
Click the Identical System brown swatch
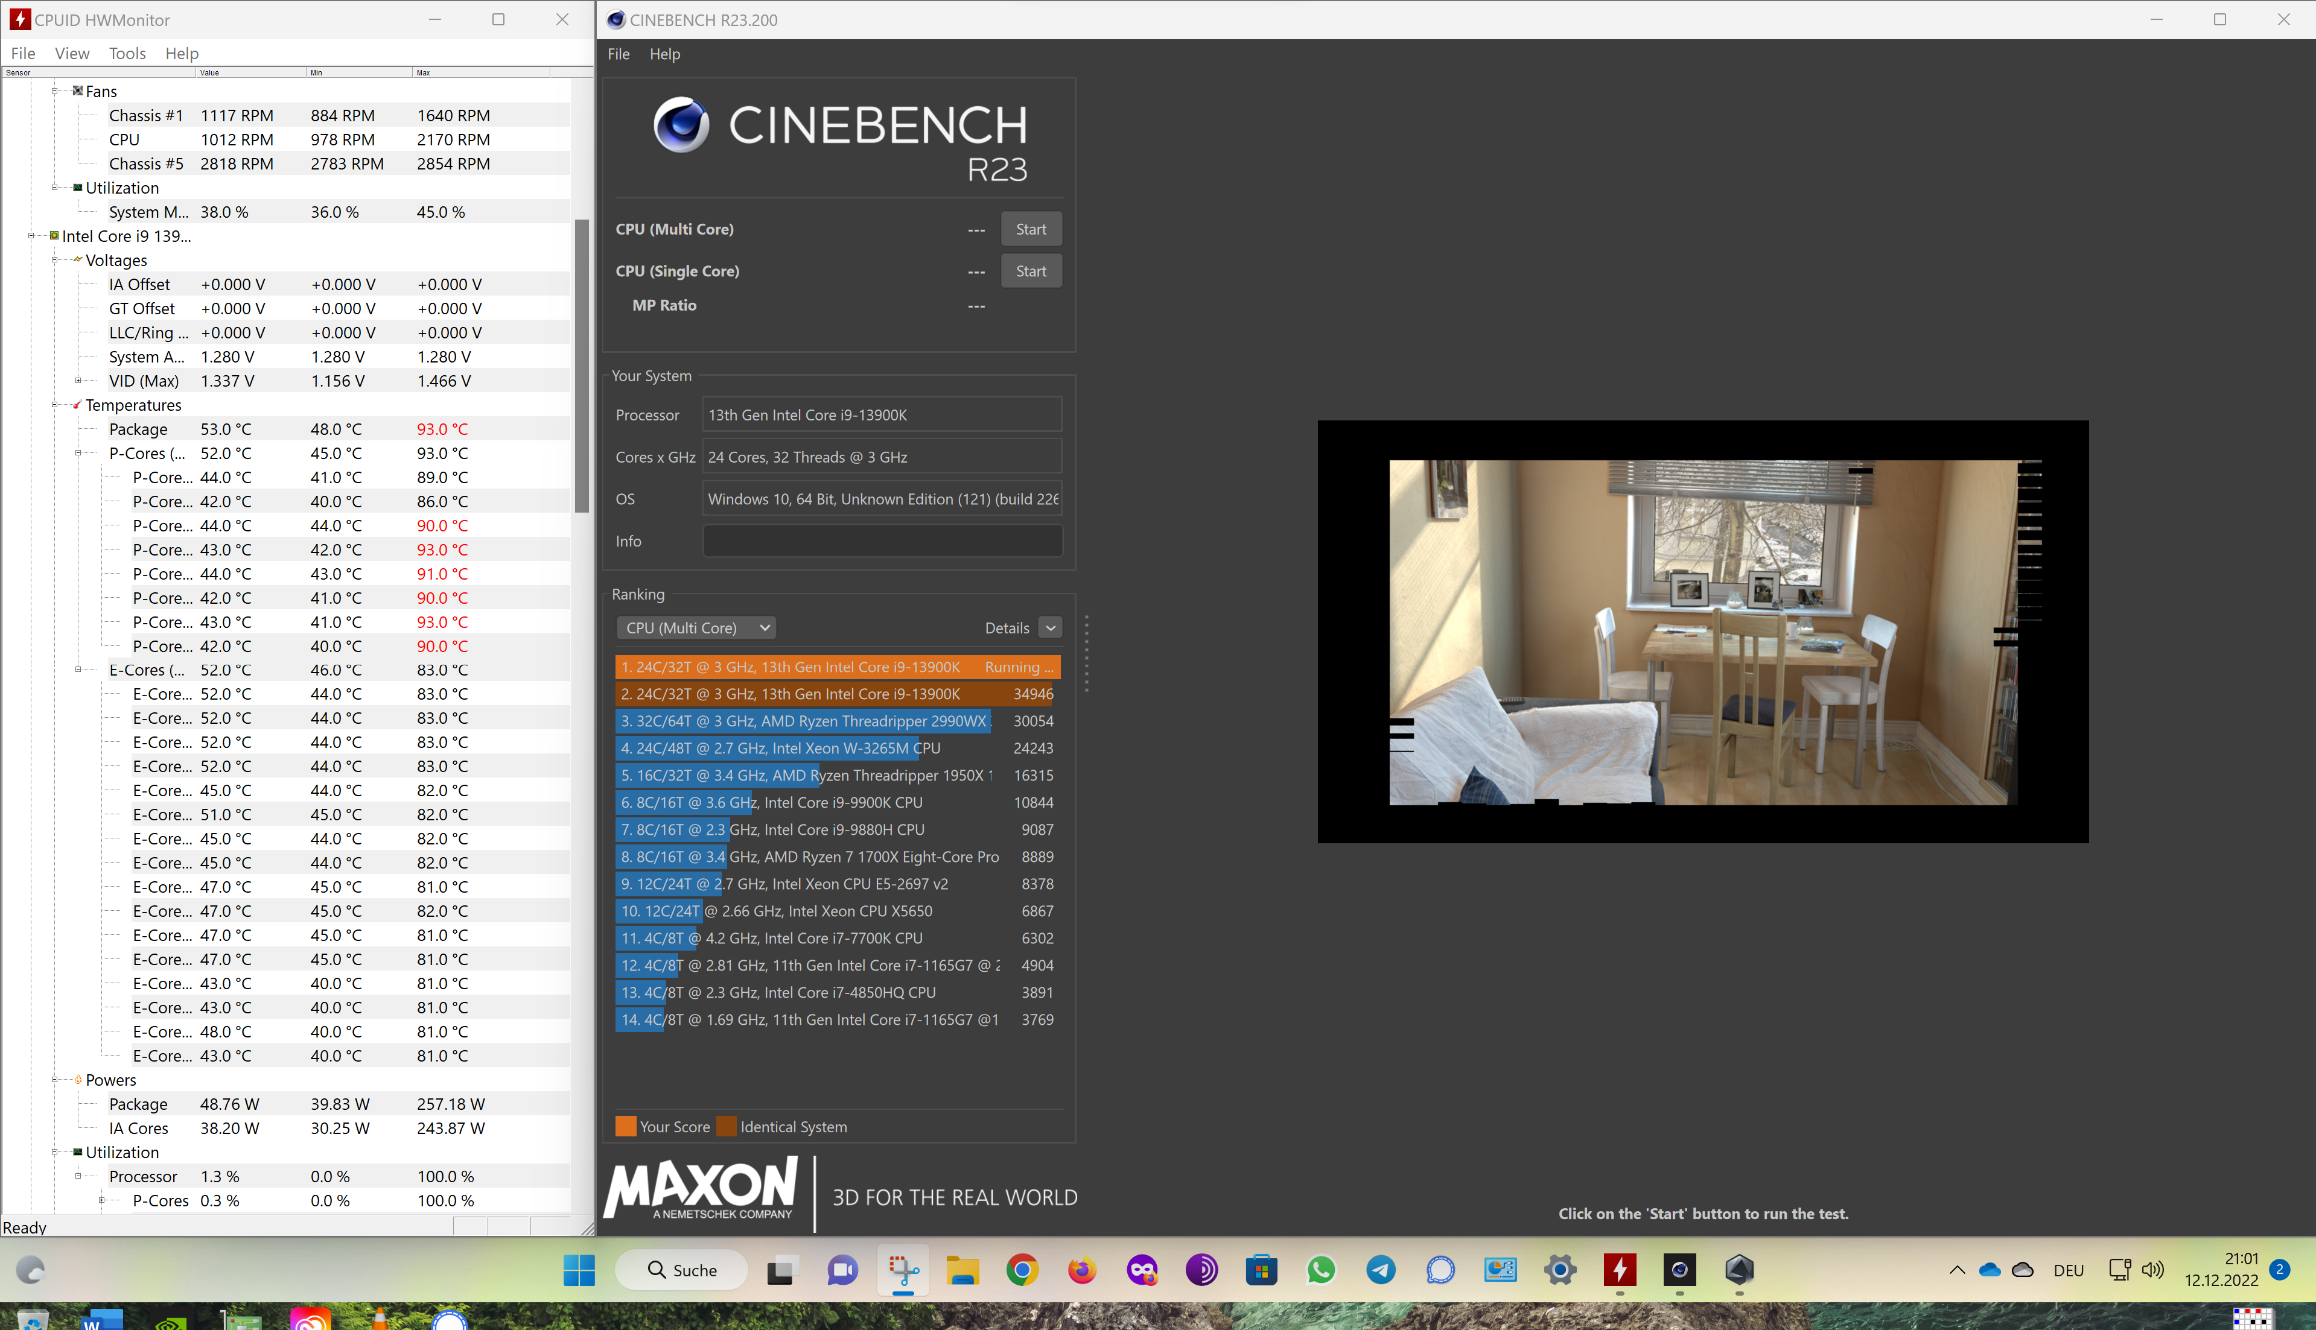(727, 1126)
